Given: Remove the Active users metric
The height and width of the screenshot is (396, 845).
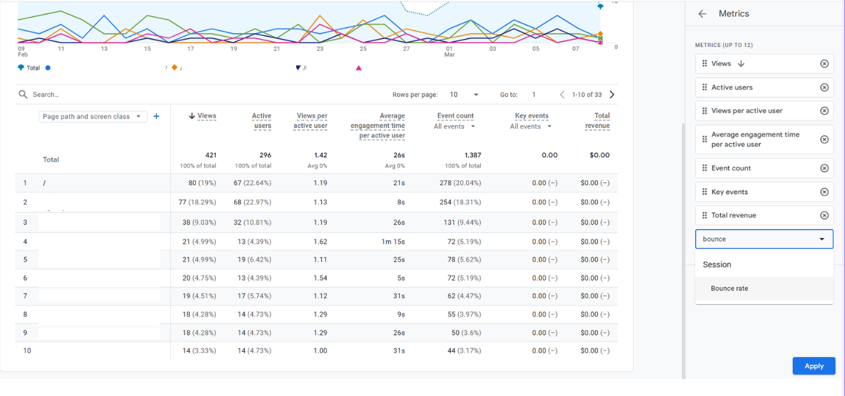Looking at the screenshot, I should tap(823, 87).
